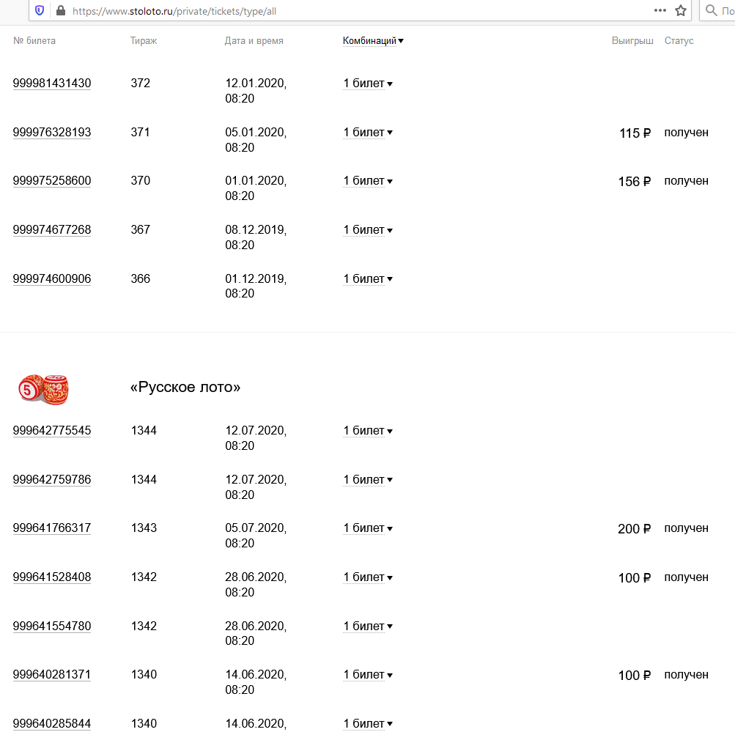Click draw number 1343
Image resolution: width=735 pixels, height=732 pixels.
click(144, 528)
